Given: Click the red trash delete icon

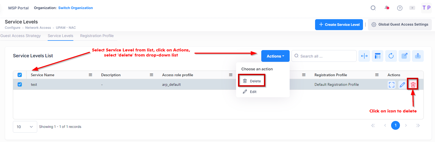Looking at the screenshot, I should [413, 85].
